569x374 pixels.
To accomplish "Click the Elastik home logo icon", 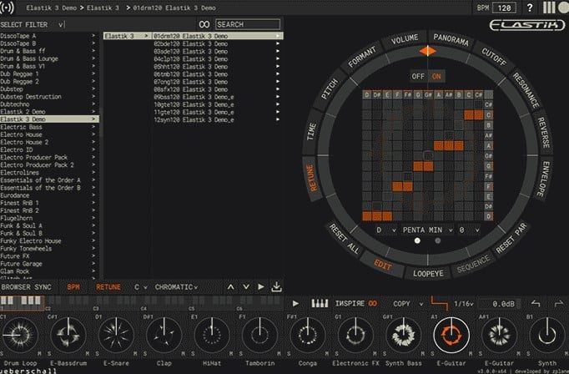I will 8,8.
